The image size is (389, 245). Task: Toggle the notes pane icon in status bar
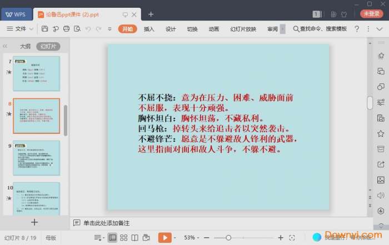coord(99,238)
